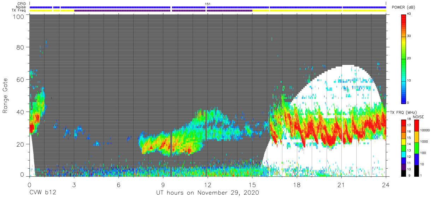Click the 9 label on TX FRQ scale
The image size is (434, 200).
pos(409,175)
